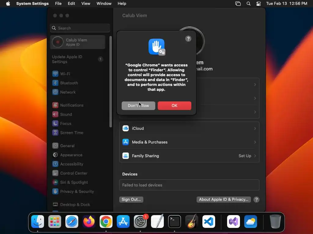This screenshot has width=313, height=234.
Task: Open Bluetooth settings icon
Action: [55, 83]
